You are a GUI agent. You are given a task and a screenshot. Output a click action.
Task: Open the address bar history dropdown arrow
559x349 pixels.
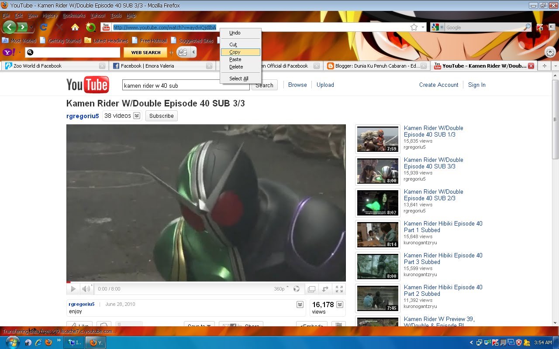click(423, 27)
